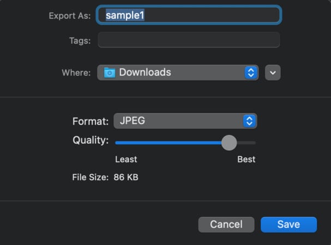
Task: Click the File Size value 86 KB
Action: click(126, 177)
